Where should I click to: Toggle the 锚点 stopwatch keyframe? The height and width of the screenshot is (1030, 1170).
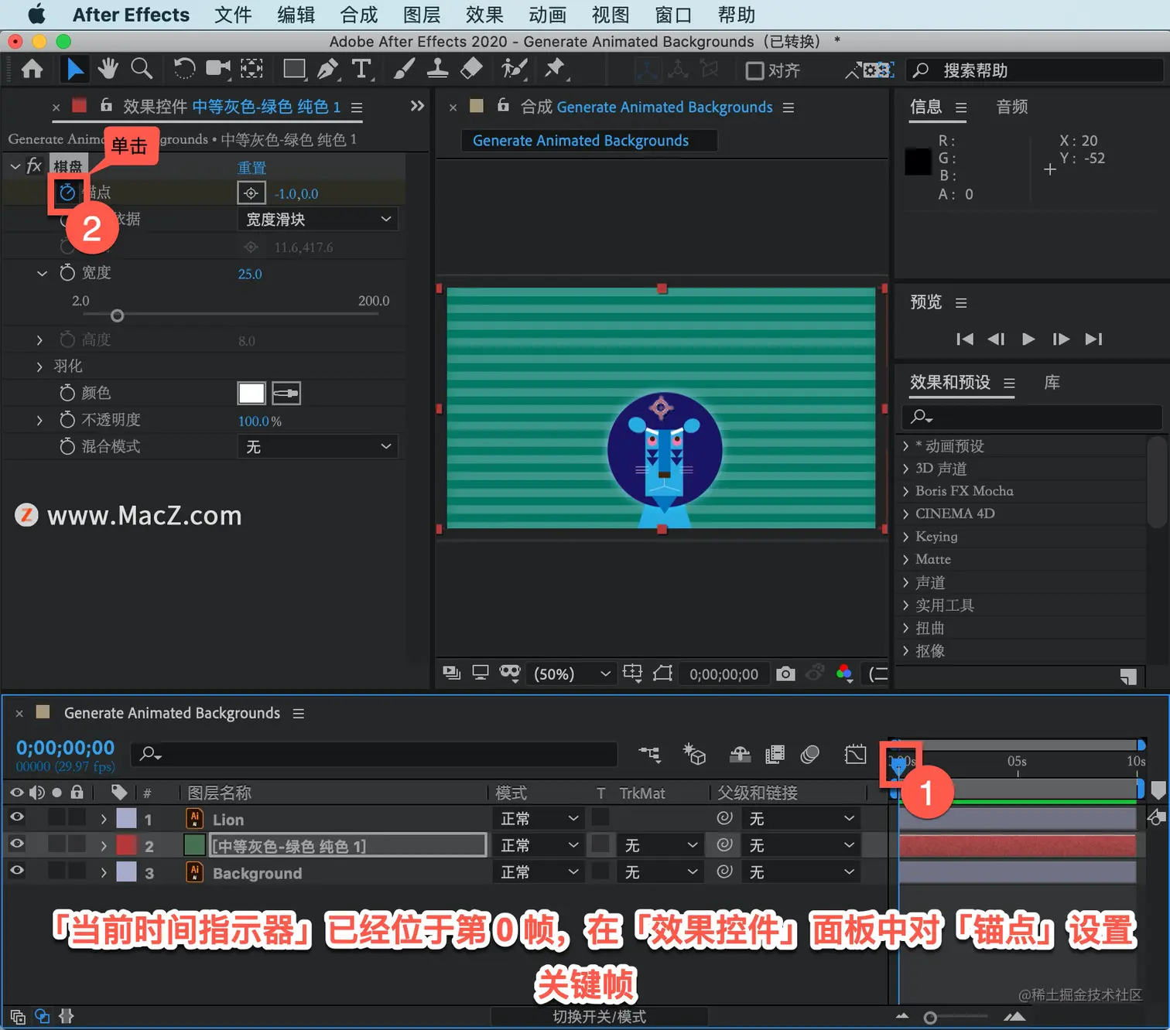click(x=67, y=193)
